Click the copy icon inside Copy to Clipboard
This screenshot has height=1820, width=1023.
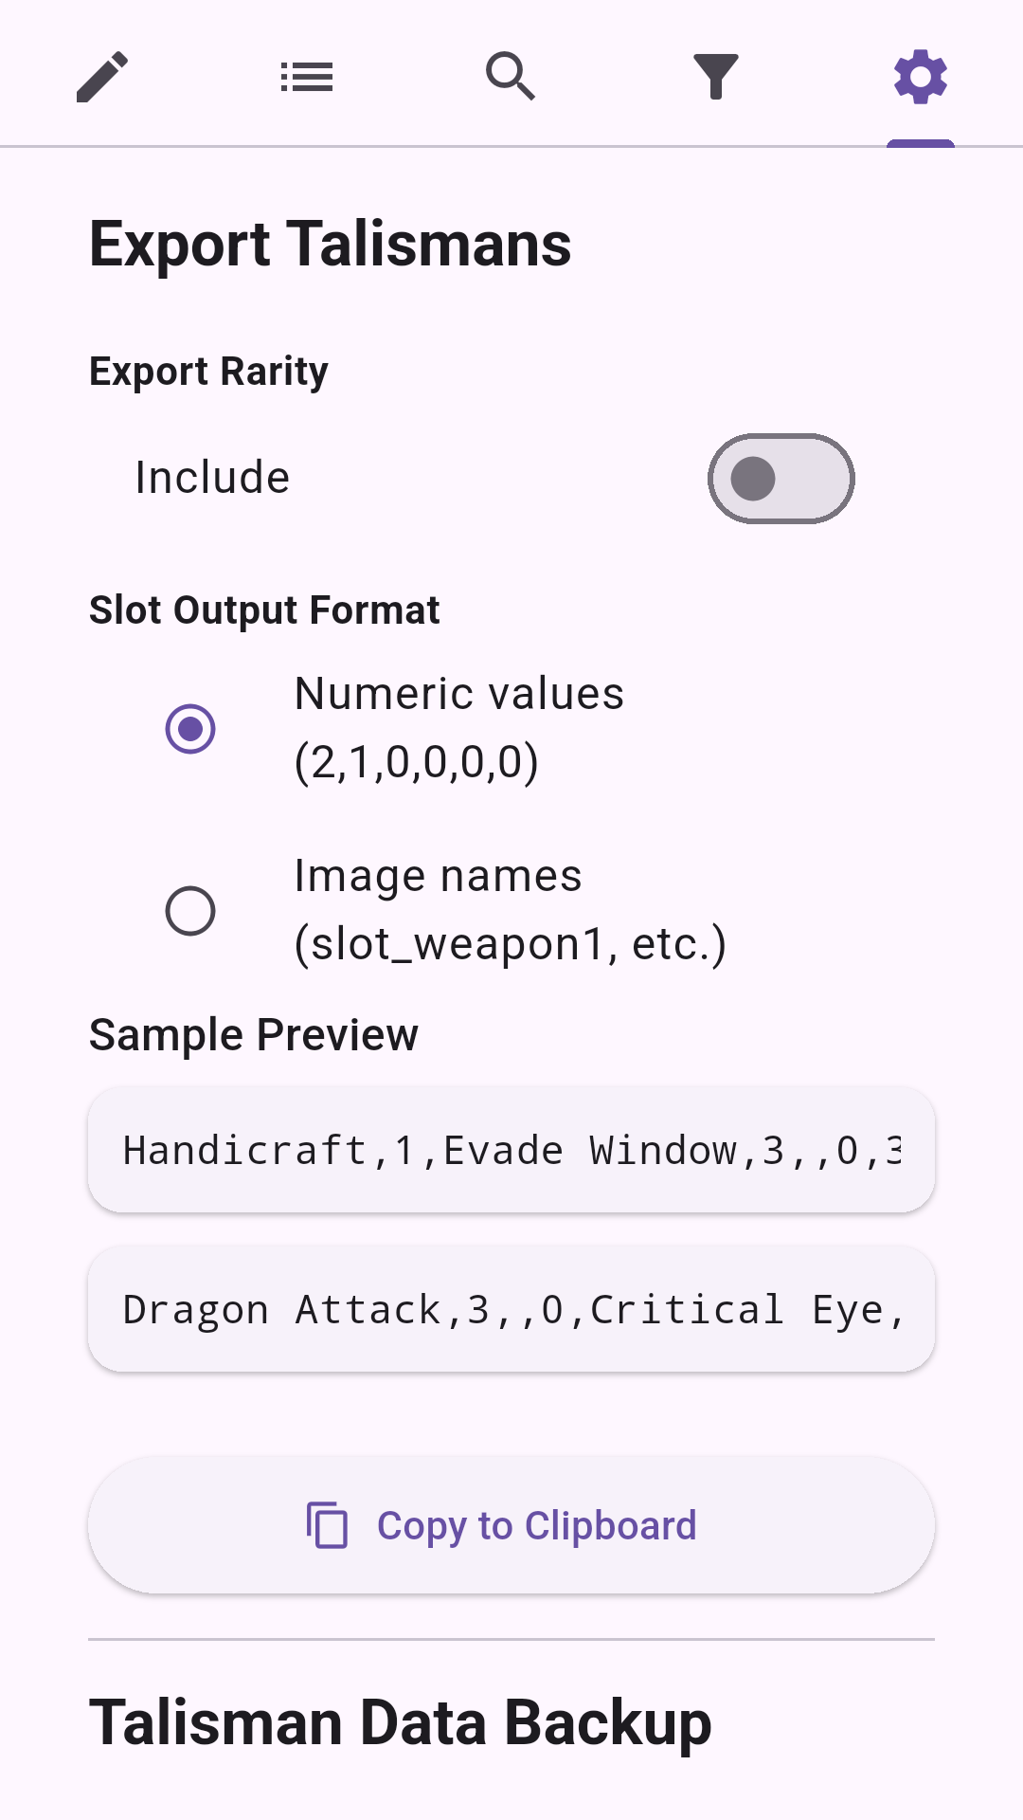(x=327, y=1525)
